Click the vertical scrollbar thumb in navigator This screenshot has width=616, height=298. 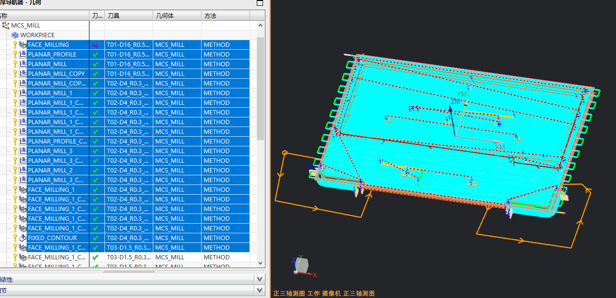coord(261,88)
